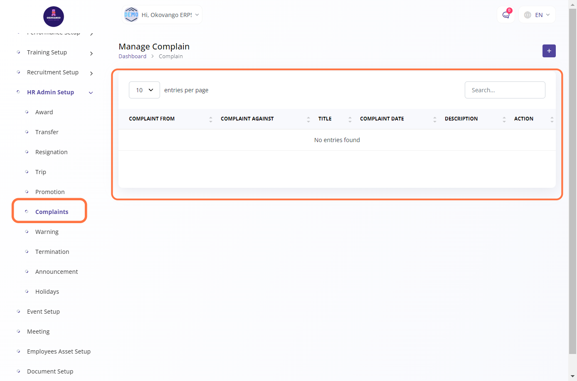
Task: Click the plus button to create complaint
Action: pos(549,51)
